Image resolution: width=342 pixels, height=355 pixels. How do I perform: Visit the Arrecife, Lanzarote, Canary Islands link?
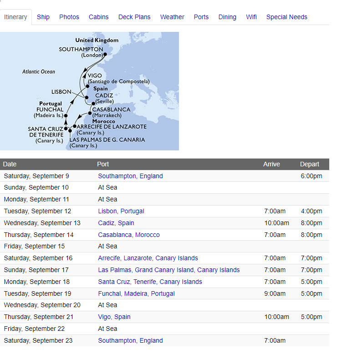pyautogui.click(x=148, y=258)
